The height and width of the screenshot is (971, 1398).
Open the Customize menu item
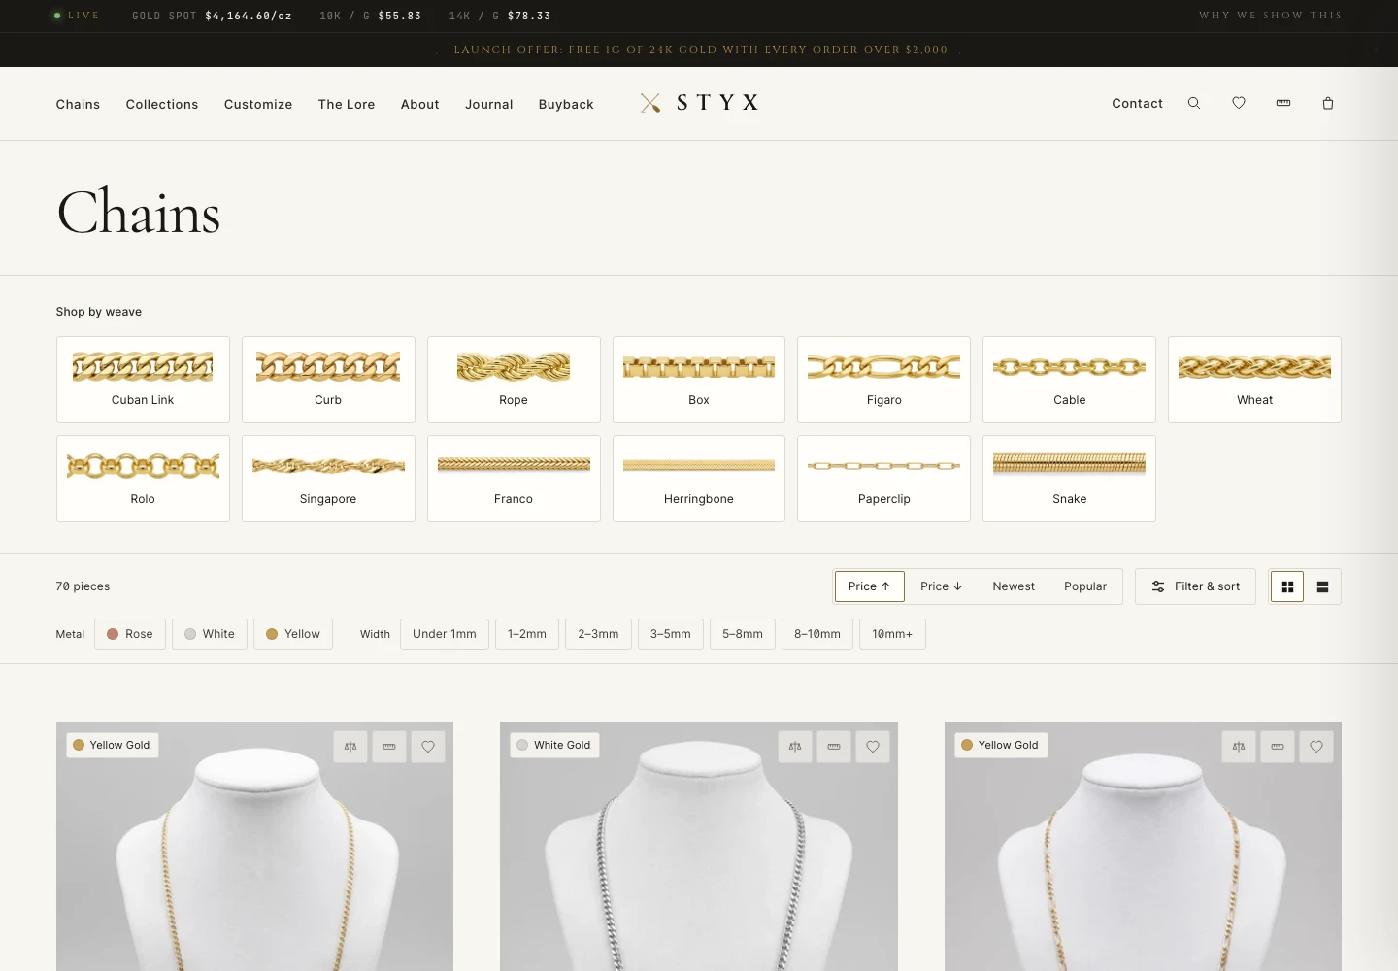(x=258, y=104)
